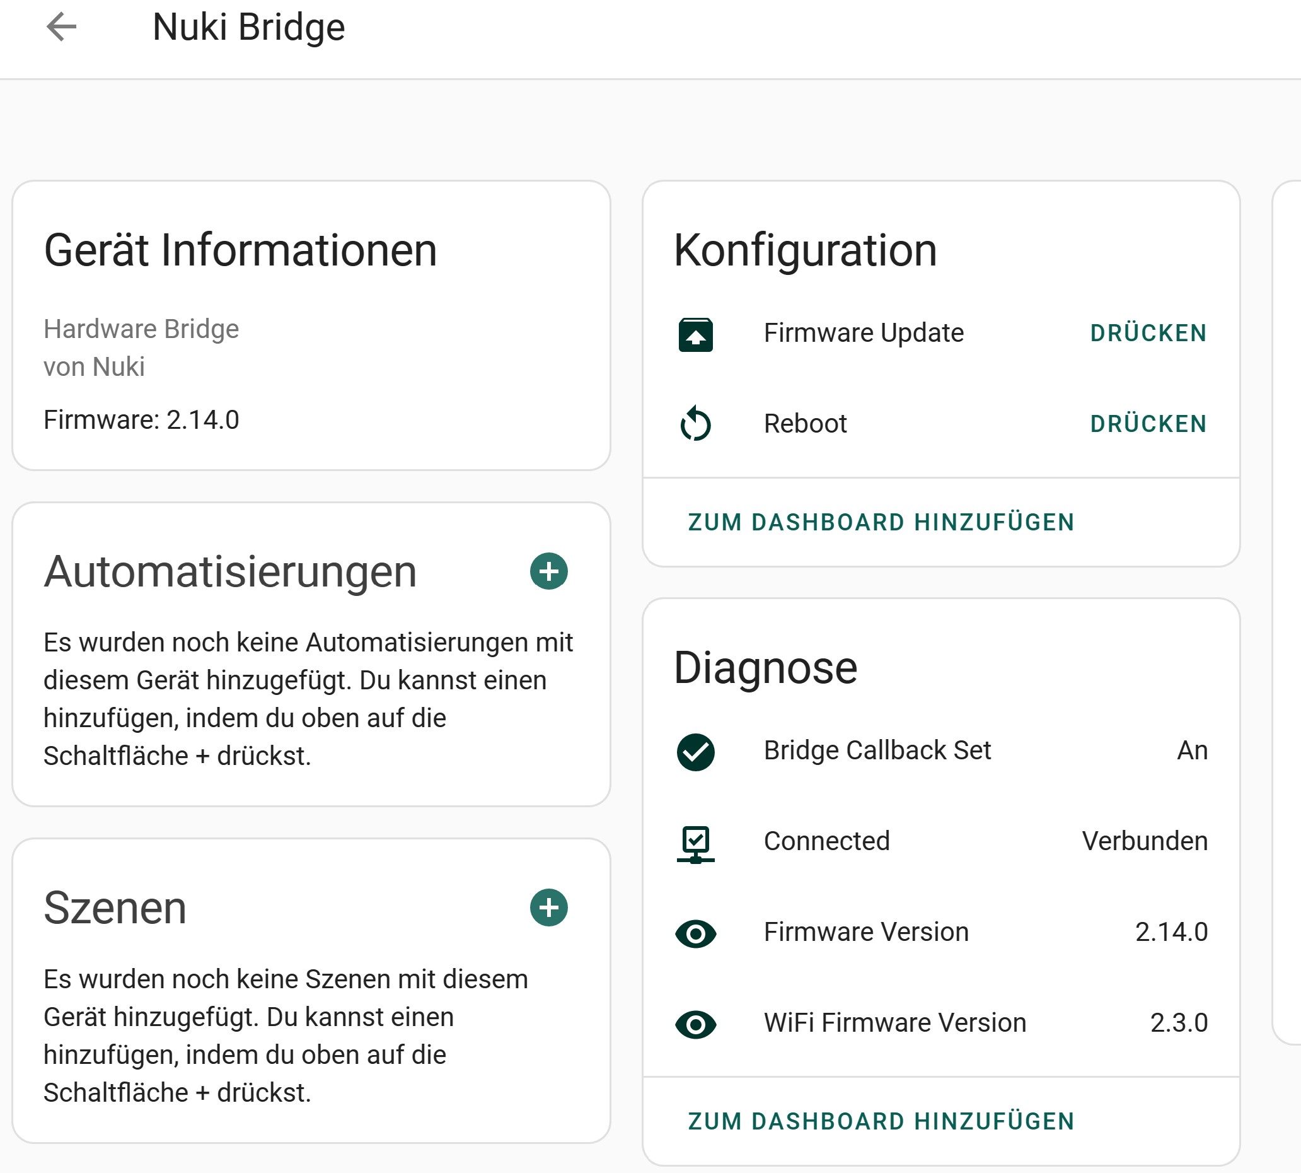This screenshot has height=1173, width=1301.
Task: Click the 'Verbunden' state value
Action: coord(1145,841)
